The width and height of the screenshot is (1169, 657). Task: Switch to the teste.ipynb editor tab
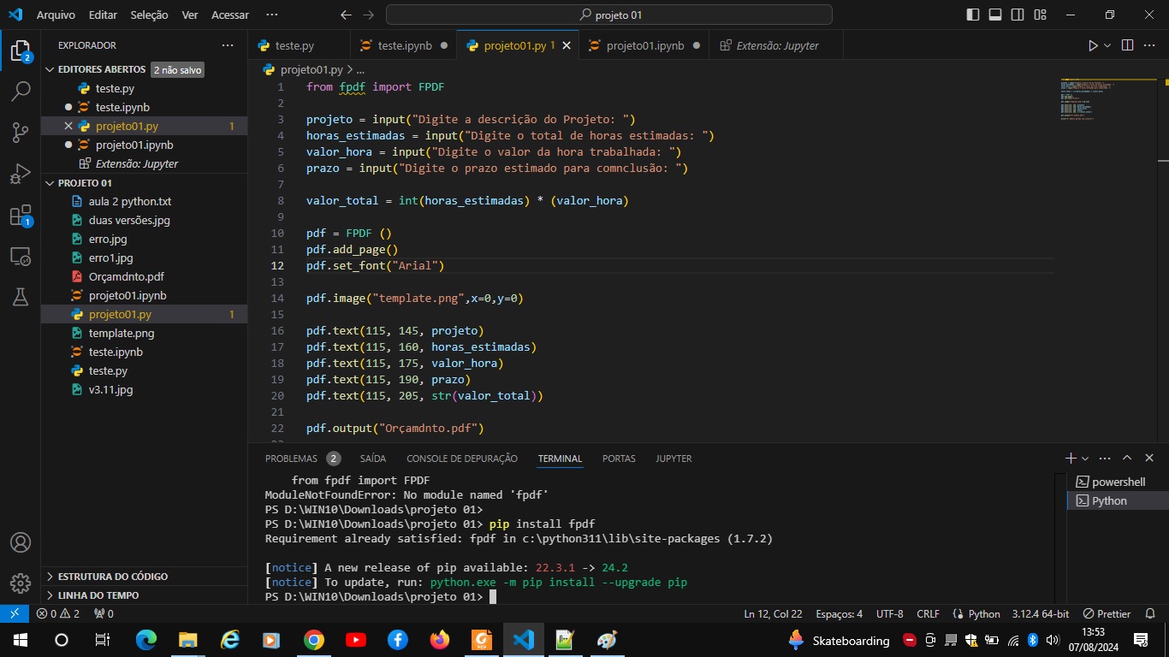[405, 45]
